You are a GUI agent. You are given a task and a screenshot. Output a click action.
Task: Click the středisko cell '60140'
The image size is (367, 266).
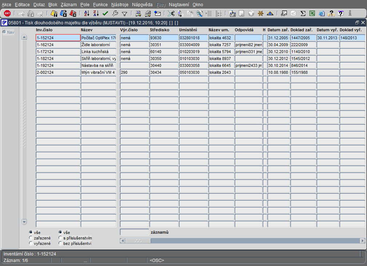(164, 52)
